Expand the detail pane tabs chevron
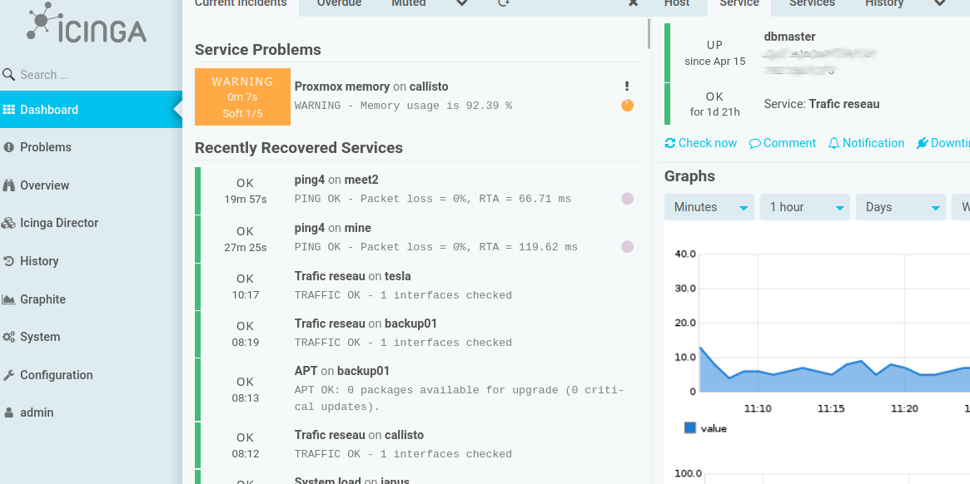This screenshot has width=970, height=484. pyautogui.click(x=940, y=3)
